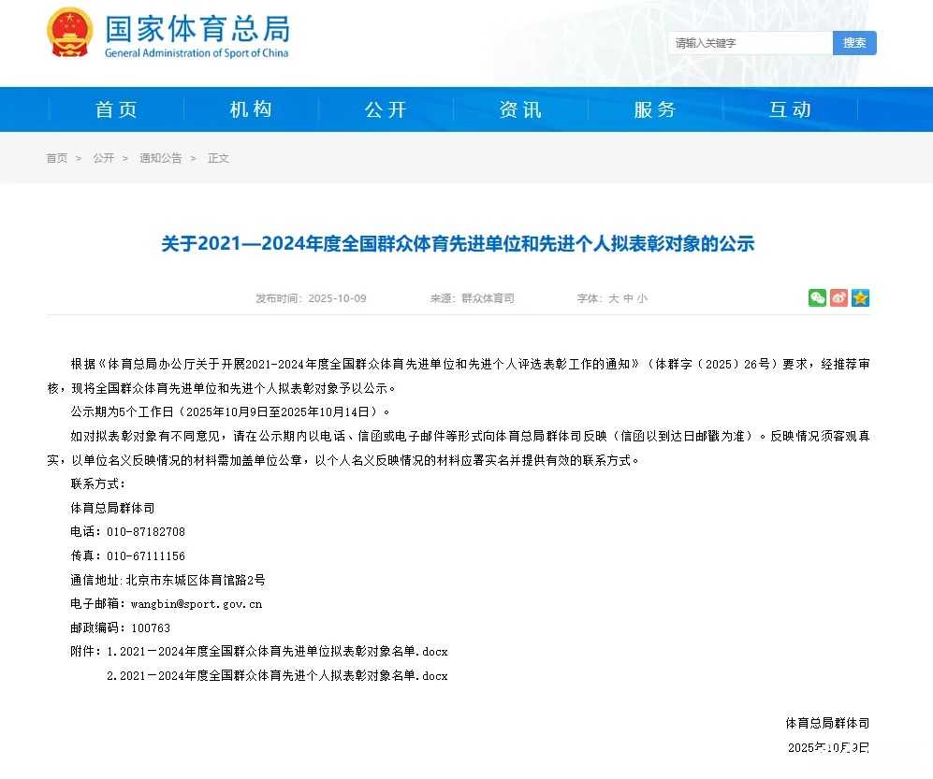Click 公开 in the breadcrumb trail
933x779 pixels.
[x=103, y=158]
